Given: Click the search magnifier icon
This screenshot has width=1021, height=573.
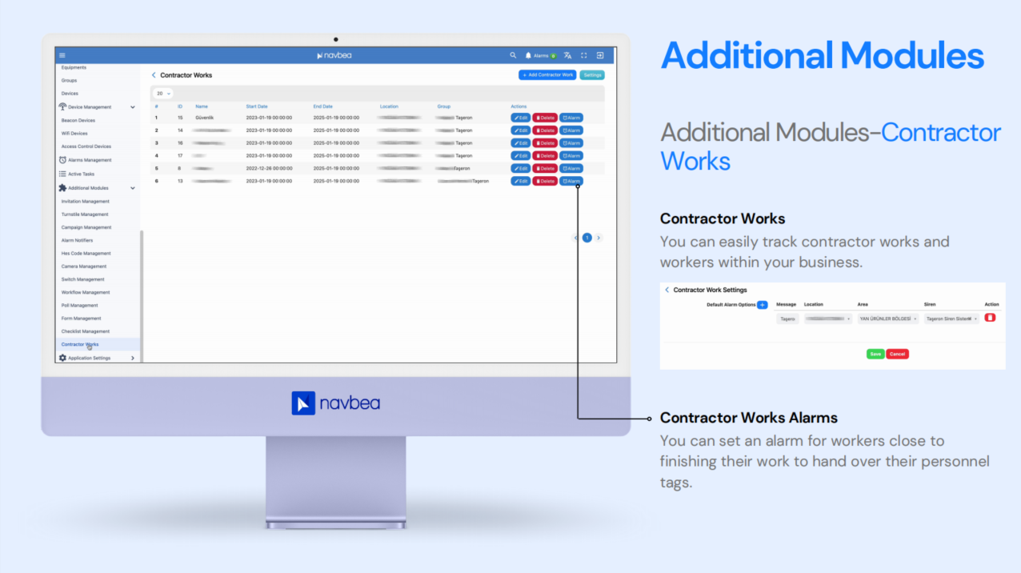Looking at the screenshot, I should 513,55.
